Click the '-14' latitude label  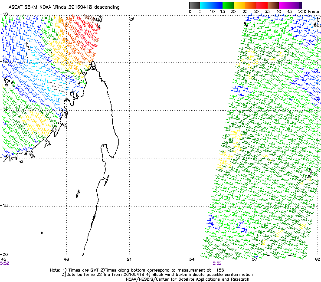pyautogui.click(x=4, y=109)
